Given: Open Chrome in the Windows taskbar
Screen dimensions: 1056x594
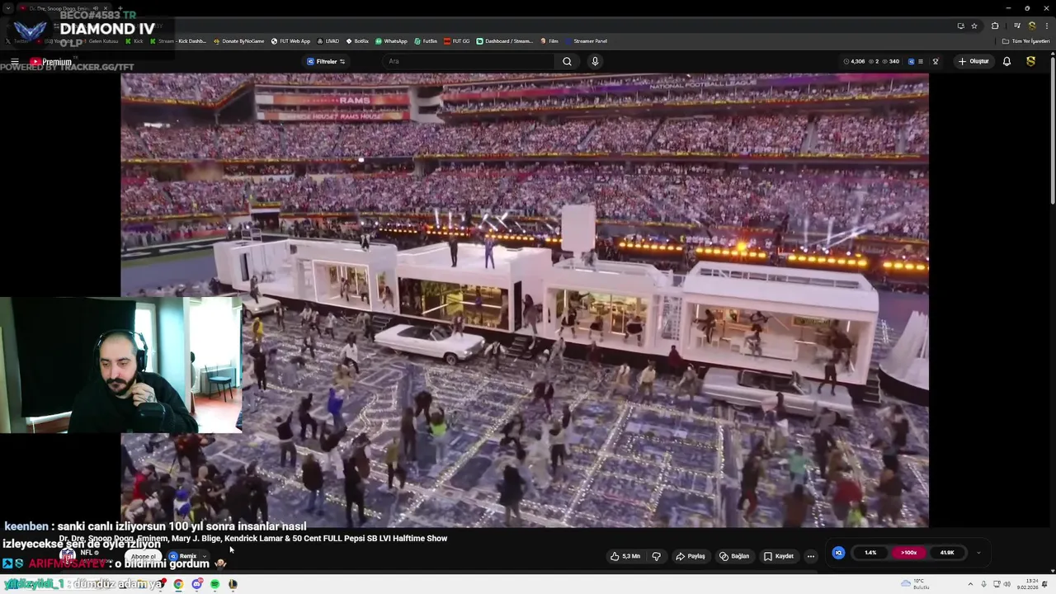Looking at the screenshot, I should tap(178, 584).
